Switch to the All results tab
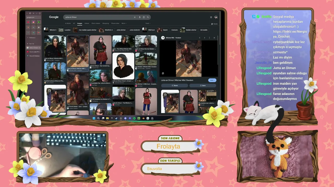334x187 pixels. pos(74,23)
